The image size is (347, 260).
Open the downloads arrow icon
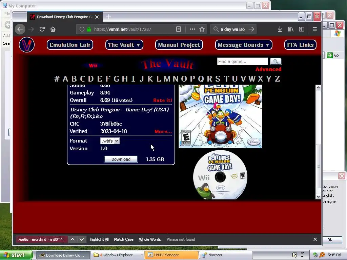click(x=280, y=29)
